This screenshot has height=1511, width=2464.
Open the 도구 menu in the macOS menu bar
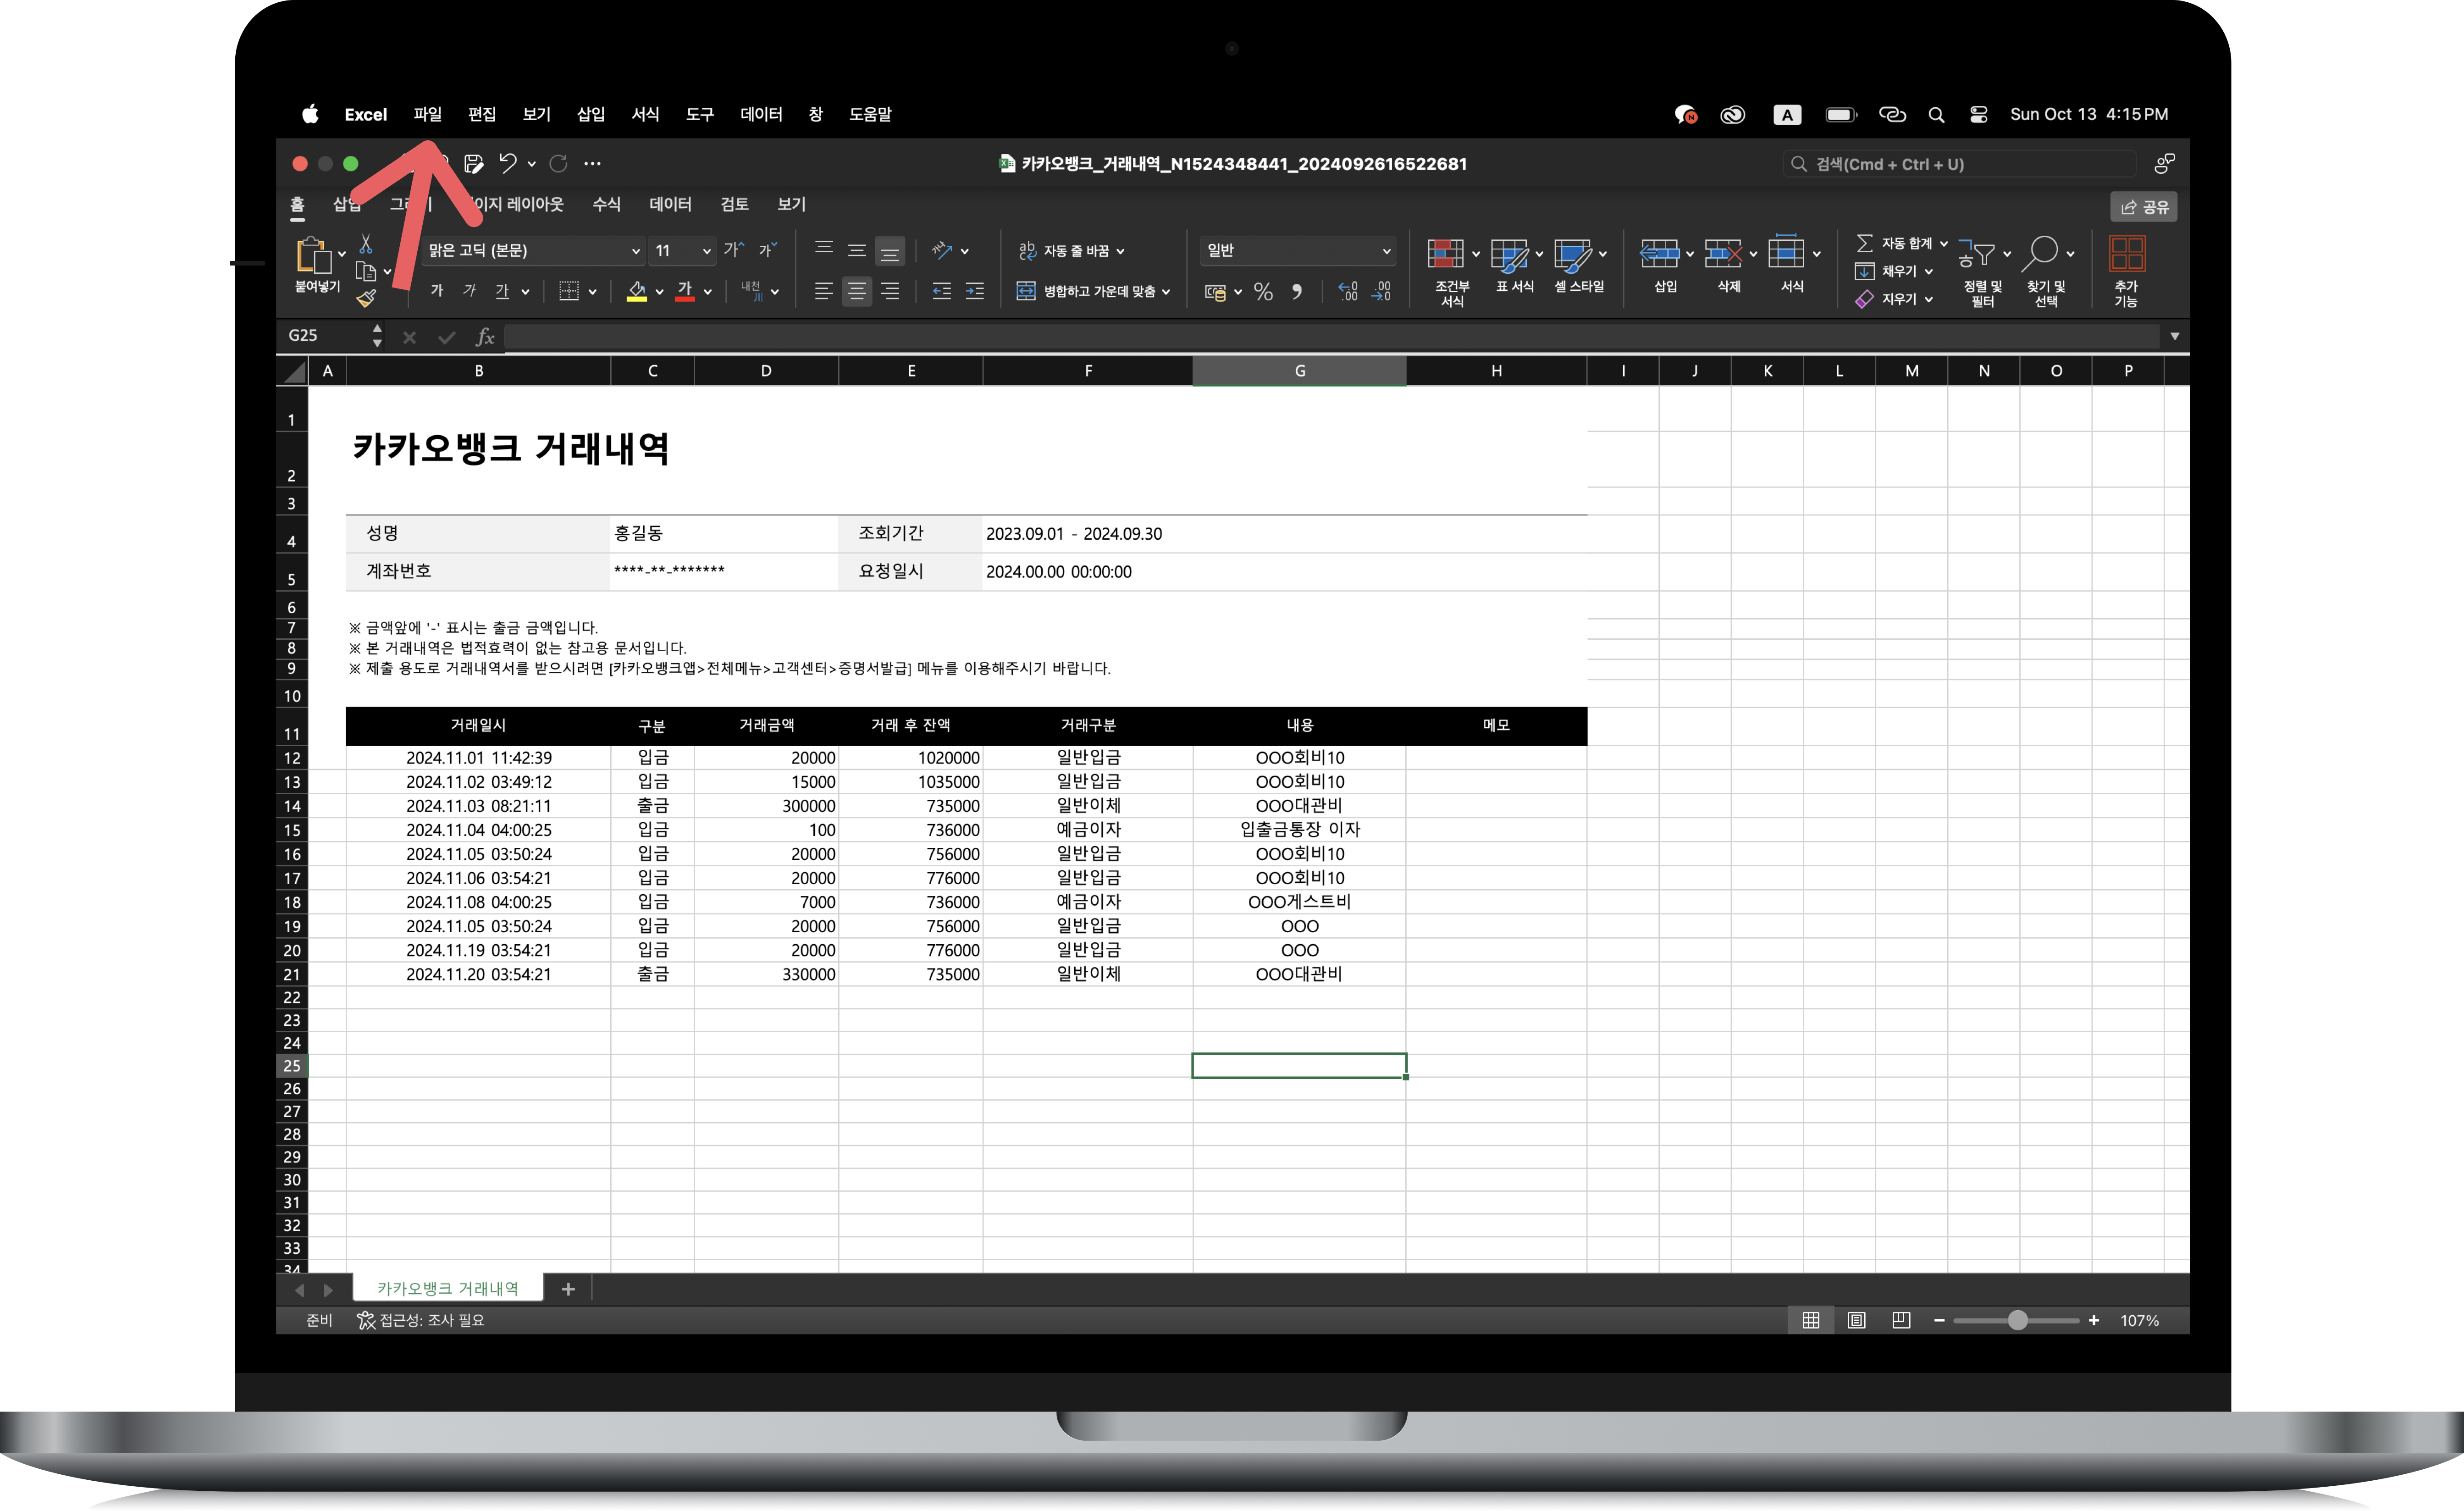(700, 114)
